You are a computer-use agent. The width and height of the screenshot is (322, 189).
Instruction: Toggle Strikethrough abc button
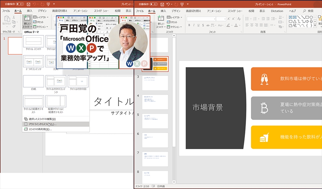(x=208, y=25)
